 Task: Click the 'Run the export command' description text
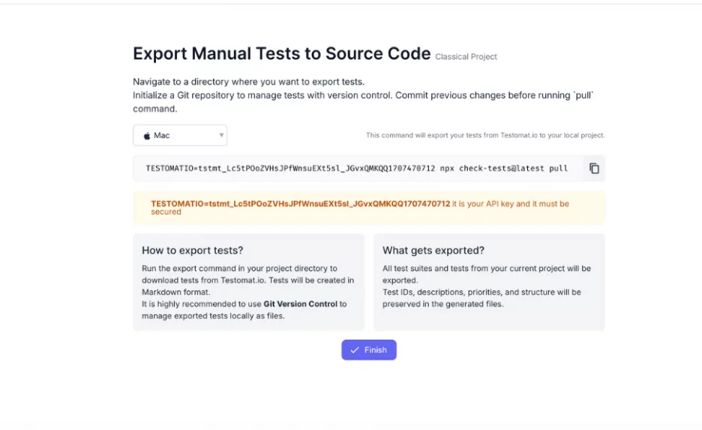(239, 268)
